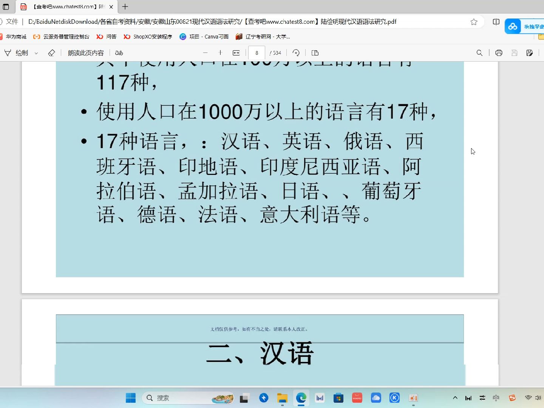Click the total pages text / 534

click(275, 53)
